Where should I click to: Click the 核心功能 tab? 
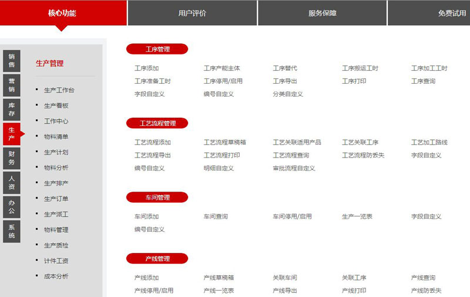tap(62, 13)
